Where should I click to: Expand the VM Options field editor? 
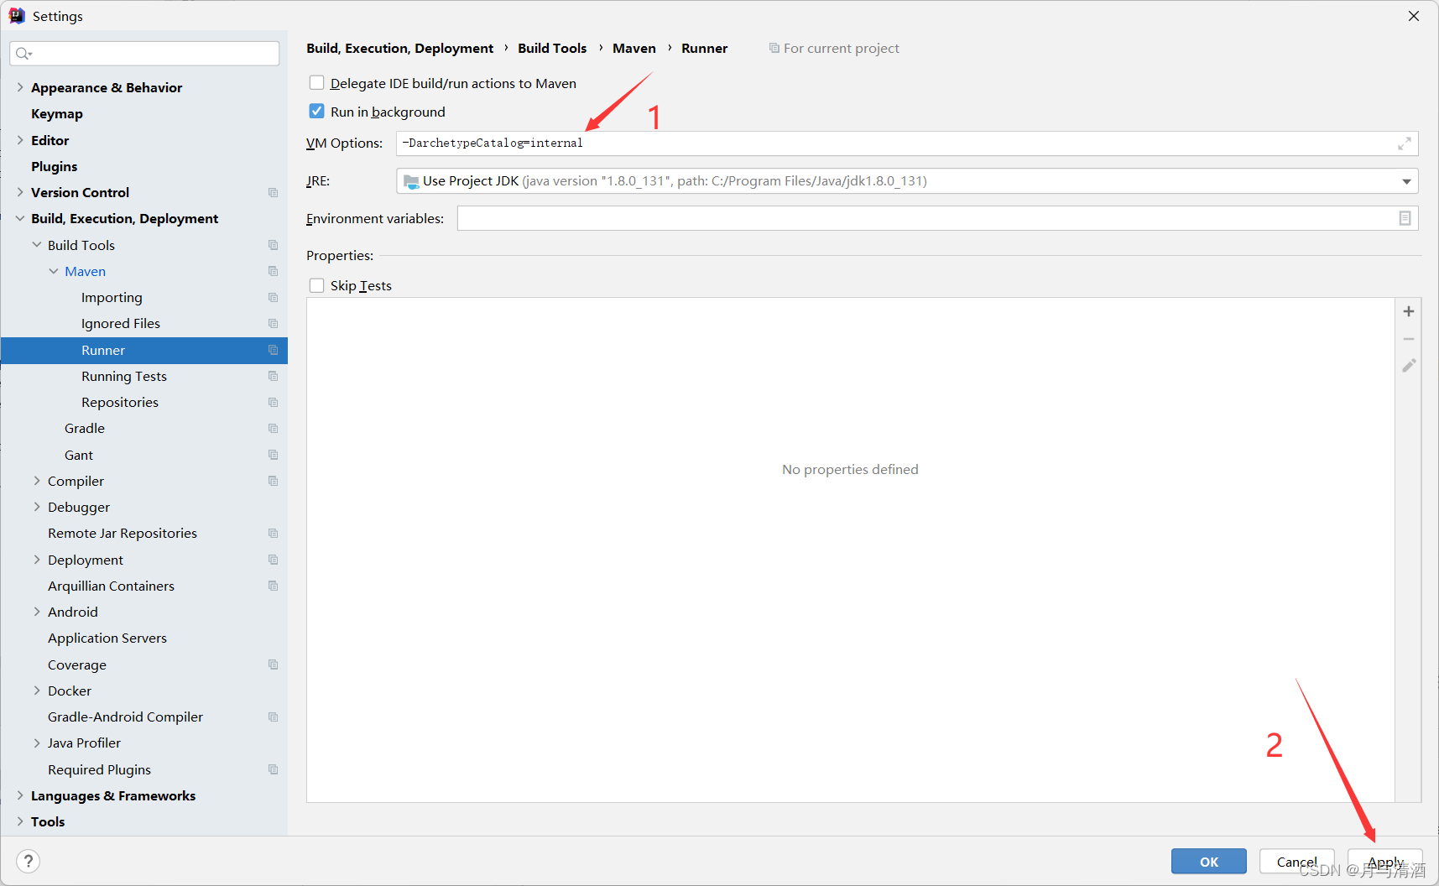tap(1404, 143)
